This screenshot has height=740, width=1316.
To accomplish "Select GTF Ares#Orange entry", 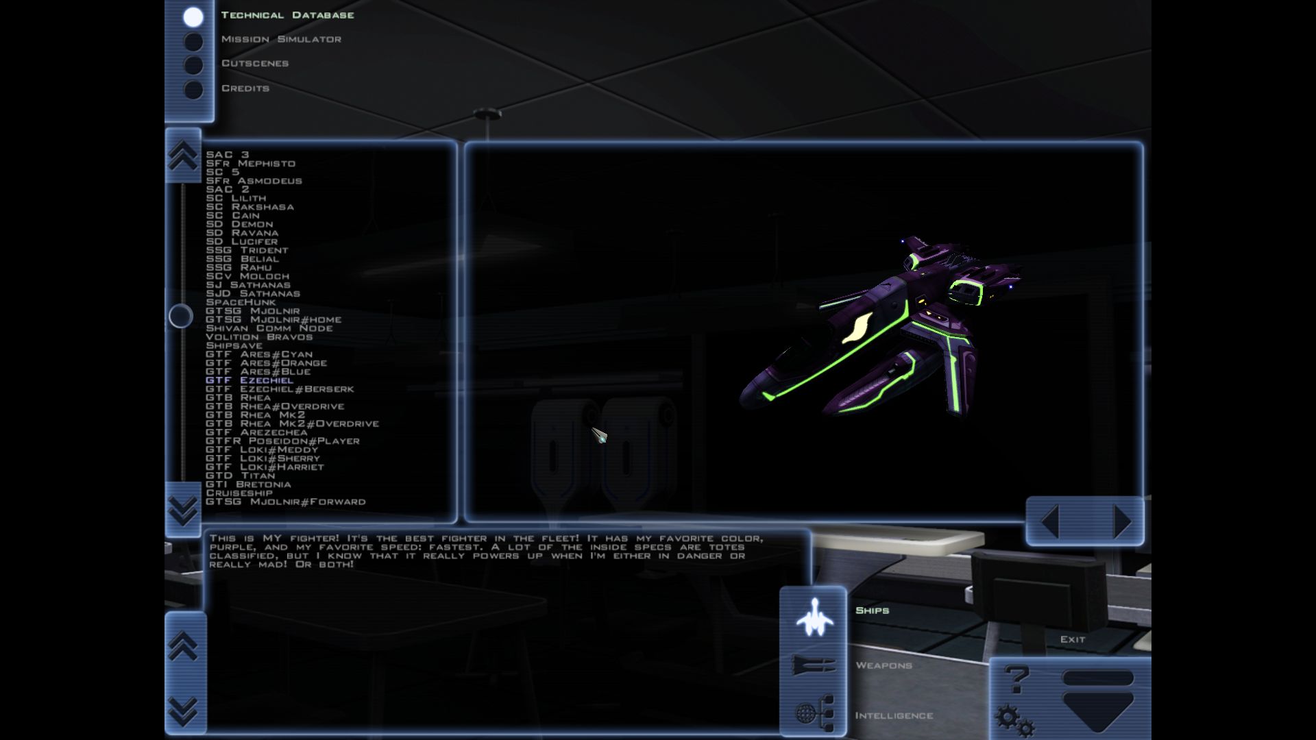I will coord(266,363).
